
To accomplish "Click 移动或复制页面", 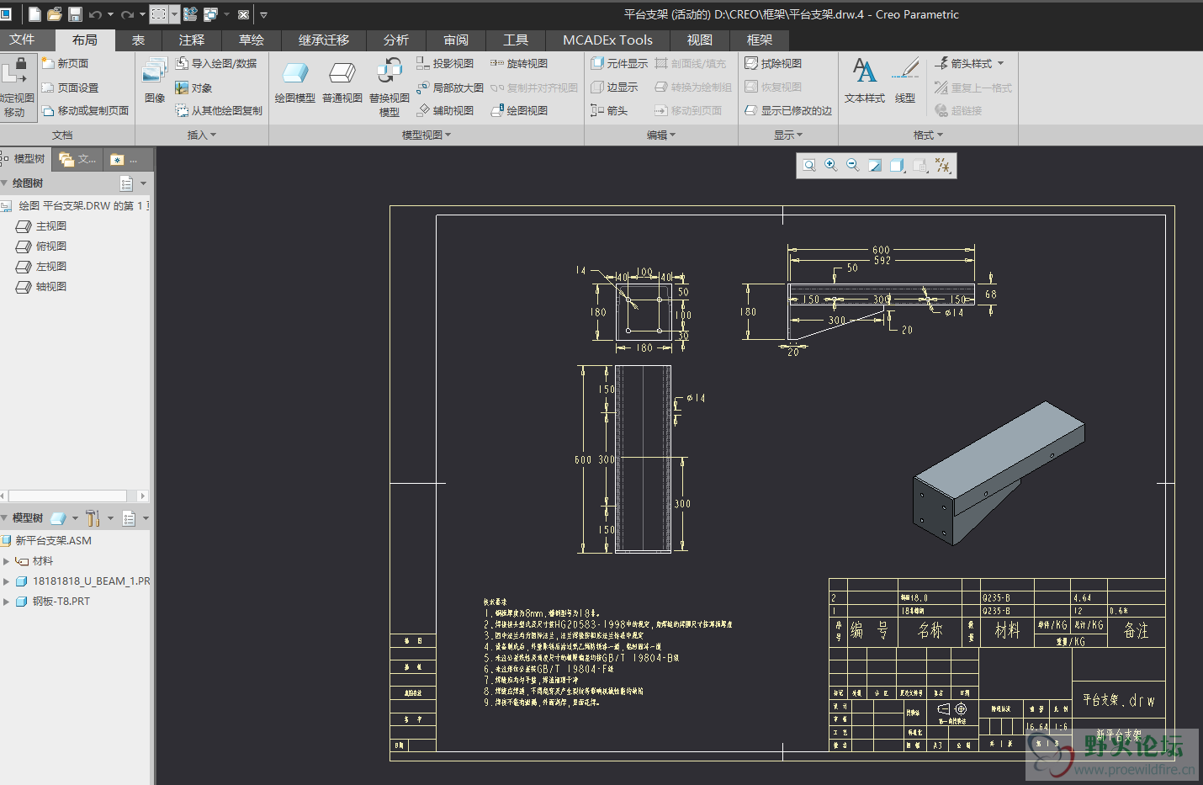I will point(85,110).
